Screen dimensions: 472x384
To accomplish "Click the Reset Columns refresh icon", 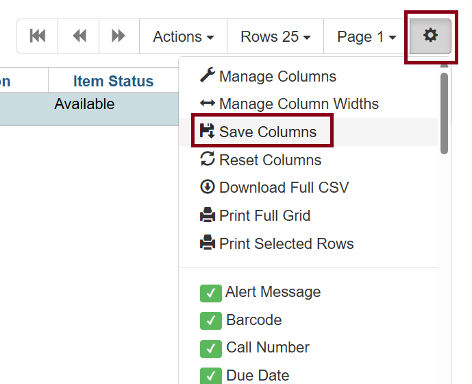I will tap(207, 160).
